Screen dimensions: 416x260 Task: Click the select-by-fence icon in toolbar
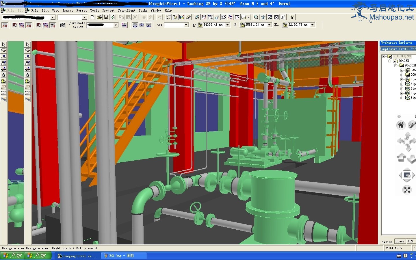pos(244,17)
